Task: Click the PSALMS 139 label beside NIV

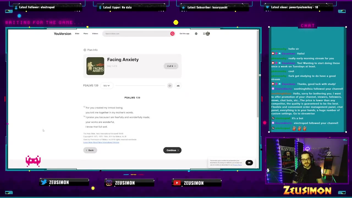Action: (91, 86)
